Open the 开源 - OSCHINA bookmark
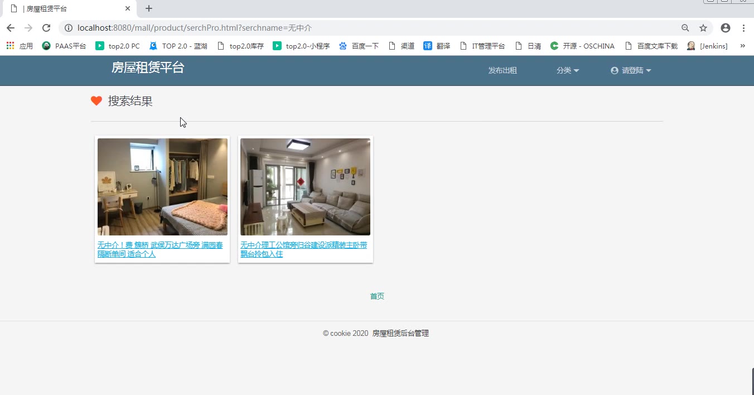Image resolution: width=754 pixels, height=395 pixels. 582,46
